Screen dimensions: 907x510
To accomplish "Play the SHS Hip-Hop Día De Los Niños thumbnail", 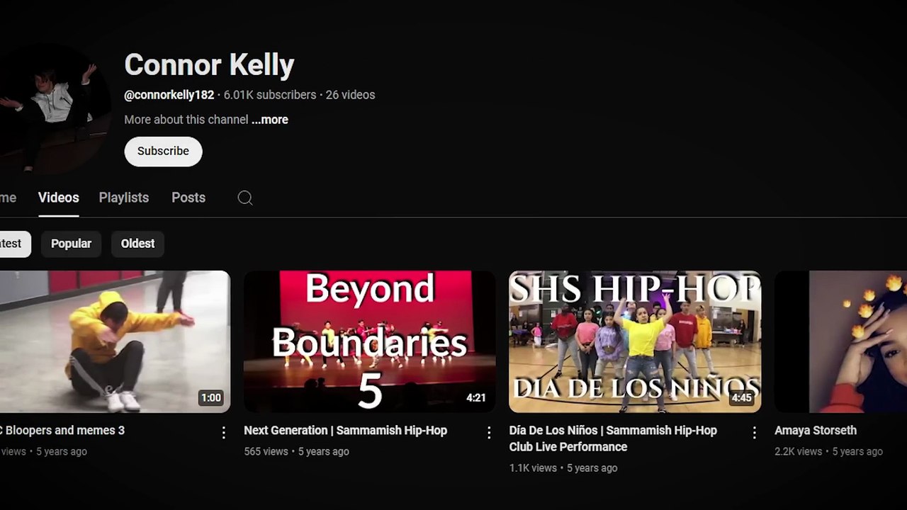I will pyautogui.click(x=635, y=341).
